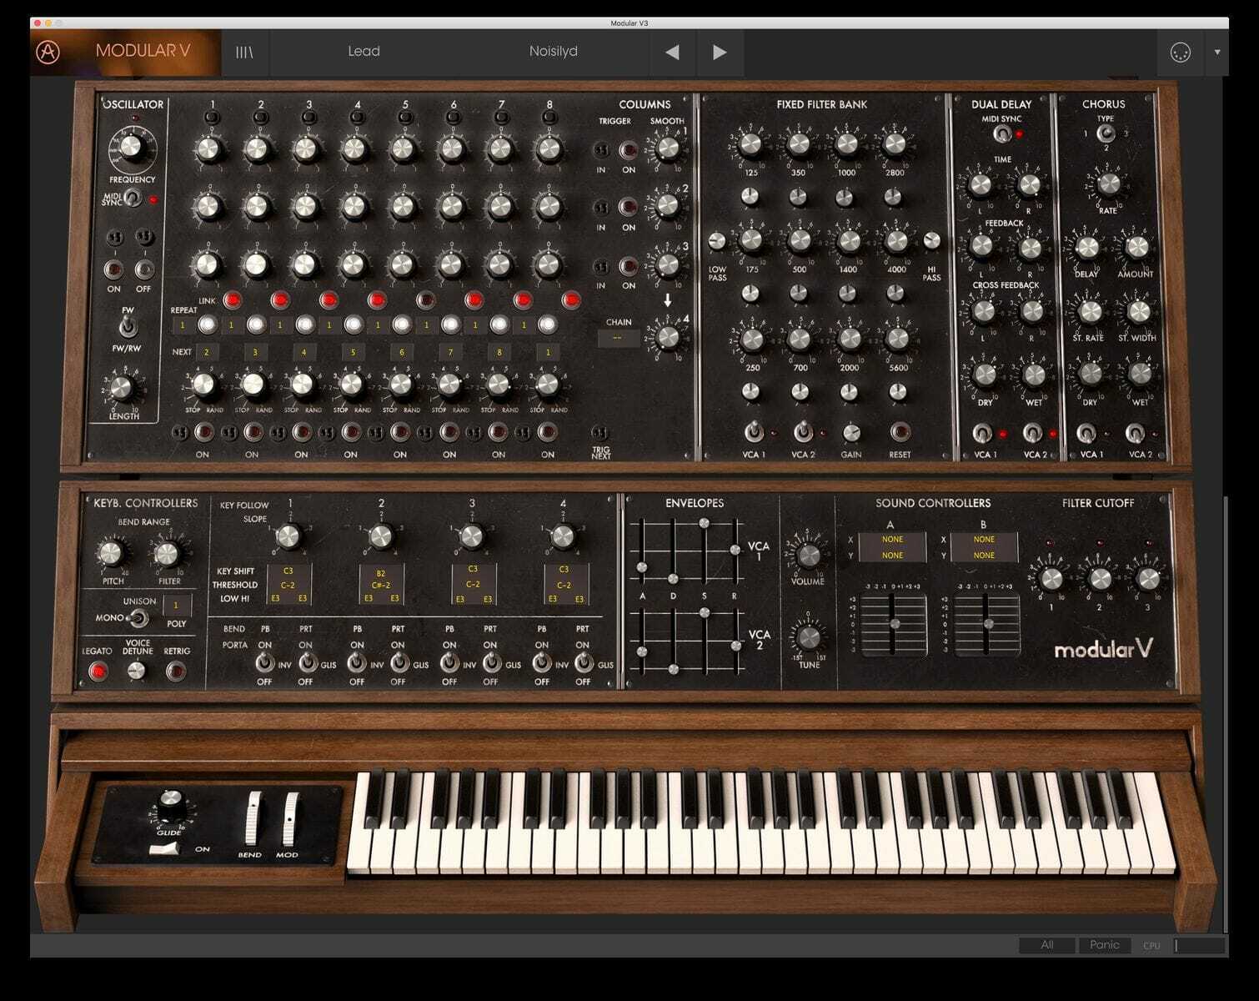1259x1001 pixels.
Task: Enable the LEGATO button in Keyb. Controllers
Action: (98, 669)
